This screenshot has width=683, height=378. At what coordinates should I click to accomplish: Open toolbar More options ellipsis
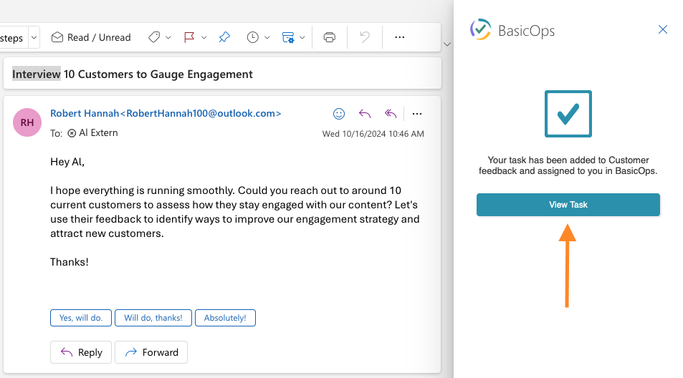coord(399,37)
